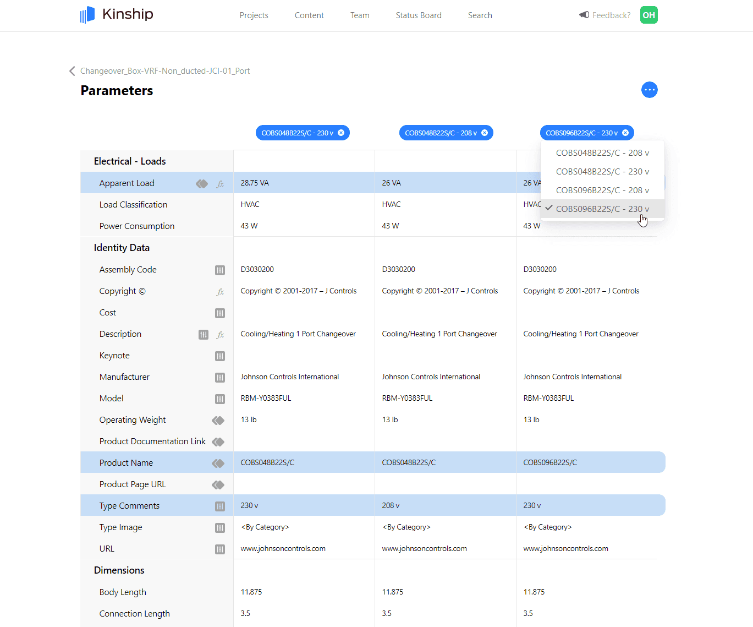Image resolution: width=753 pixels, height=627 pixels.
Task: Click second column's Johnson Controls International value
Action: point(431,377)
